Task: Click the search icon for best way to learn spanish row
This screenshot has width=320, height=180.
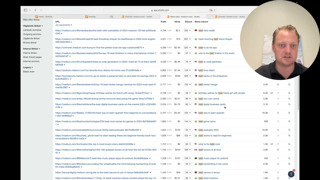Action: [x=289, y=113]
